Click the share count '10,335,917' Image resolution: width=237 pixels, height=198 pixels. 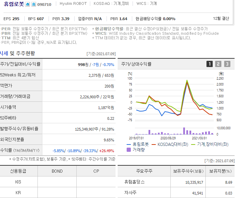pos(194,182)
